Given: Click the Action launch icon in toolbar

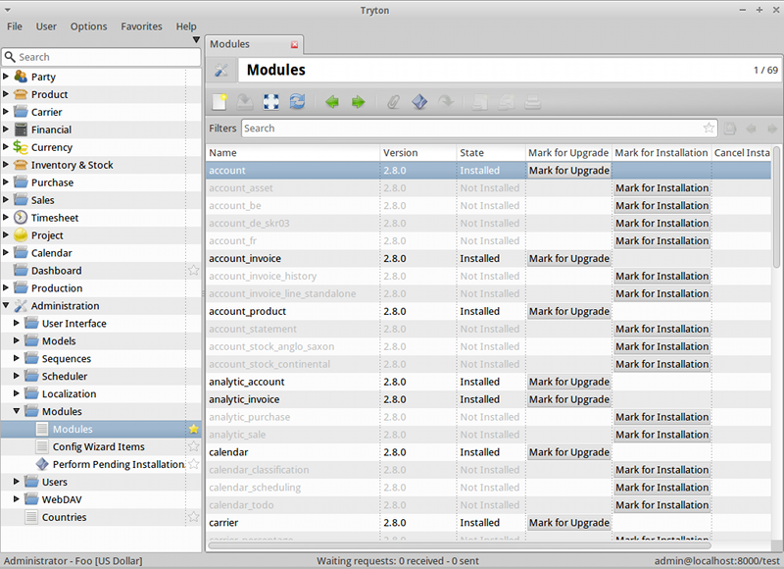Looking at the screenshot, I should (x=419, y=101).
